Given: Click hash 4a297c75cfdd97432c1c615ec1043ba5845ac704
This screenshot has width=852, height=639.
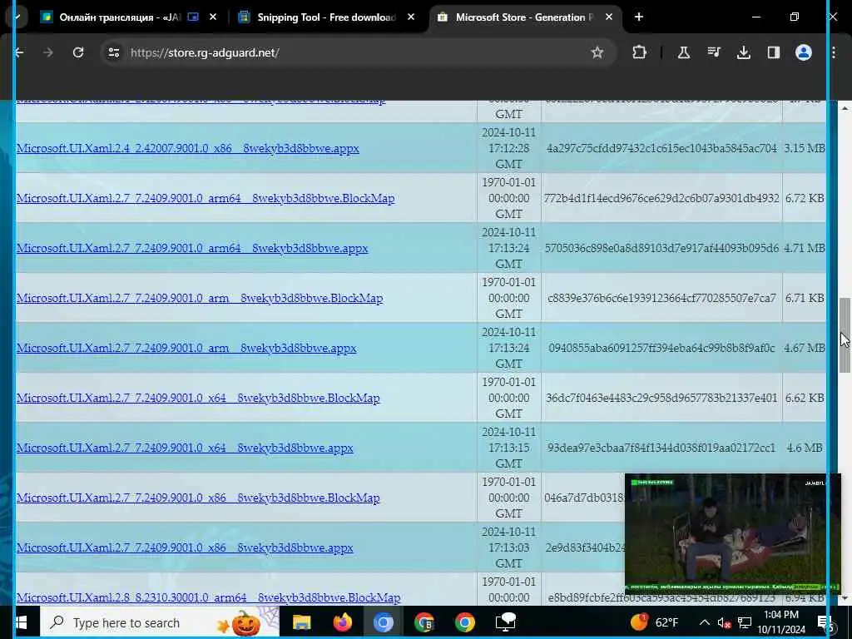Looking at the screenshot, I should pos(661,148).
